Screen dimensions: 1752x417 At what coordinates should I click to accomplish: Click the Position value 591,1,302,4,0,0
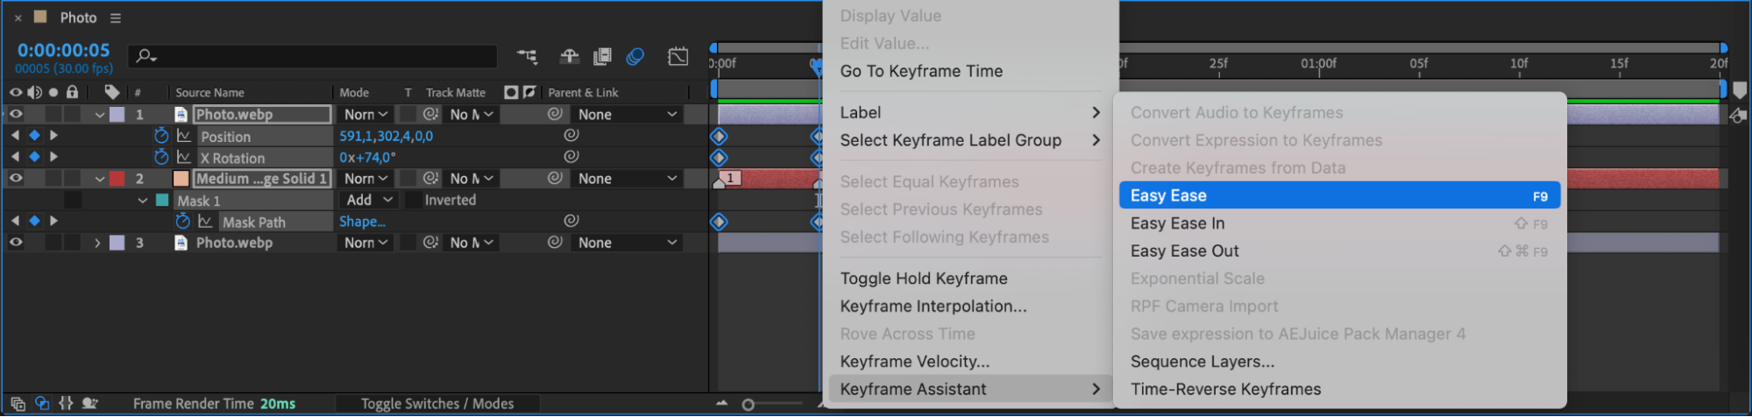386,136
